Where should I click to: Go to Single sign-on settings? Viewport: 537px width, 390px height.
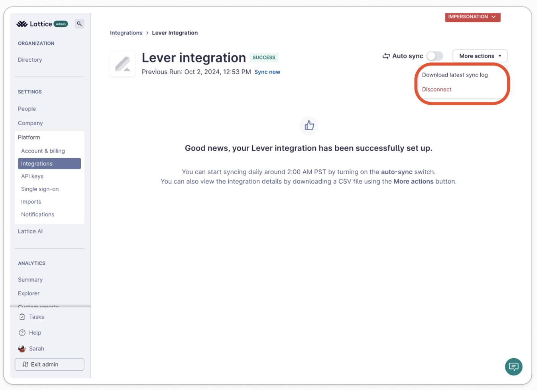pyautogui.click(x=40, y=189)
